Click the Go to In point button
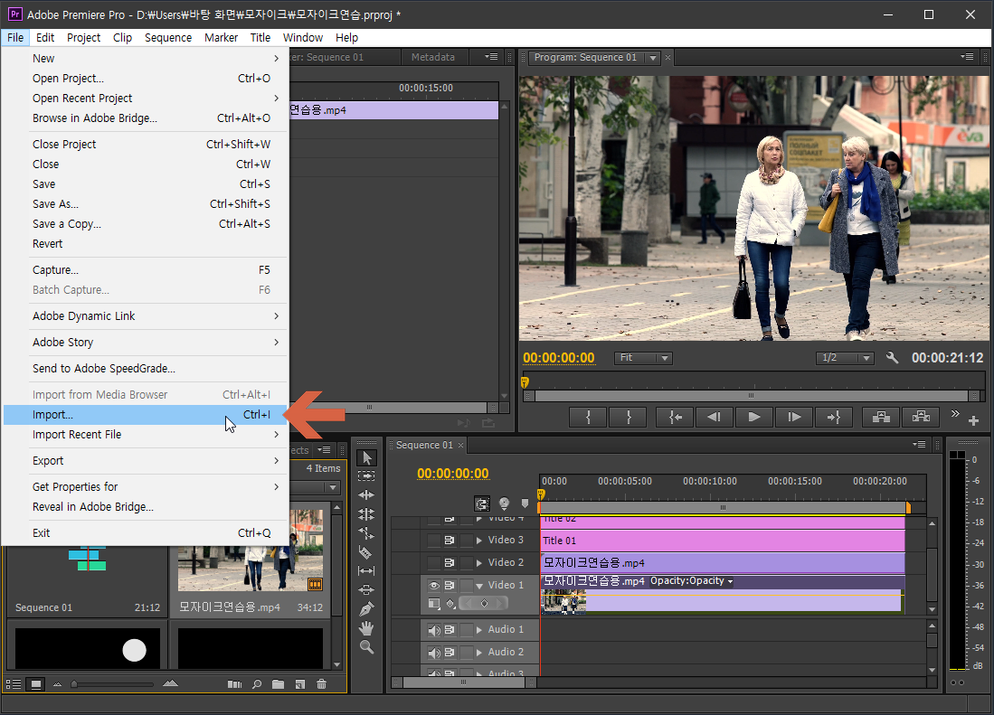Screen dimensions: 994x715 675,417
